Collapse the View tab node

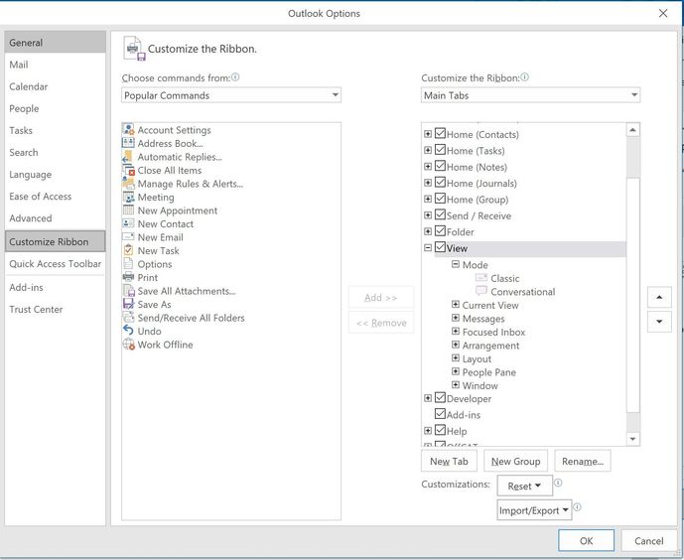[x=428, y=247]
